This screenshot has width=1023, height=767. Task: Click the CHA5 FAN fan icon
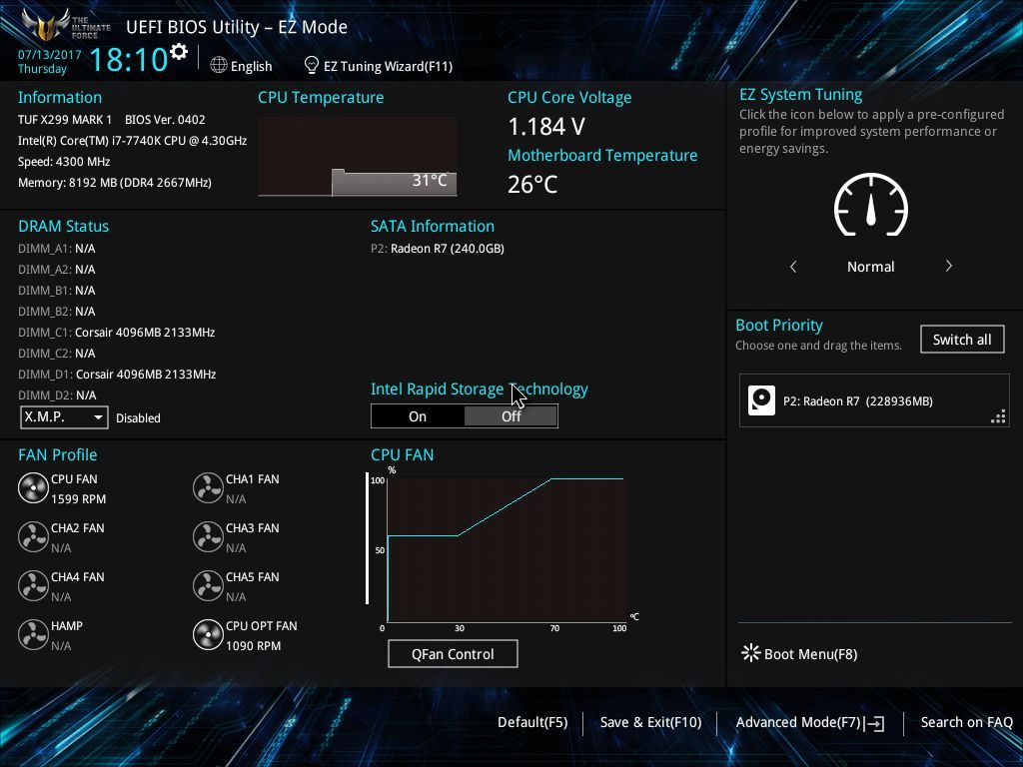(208, 585)
